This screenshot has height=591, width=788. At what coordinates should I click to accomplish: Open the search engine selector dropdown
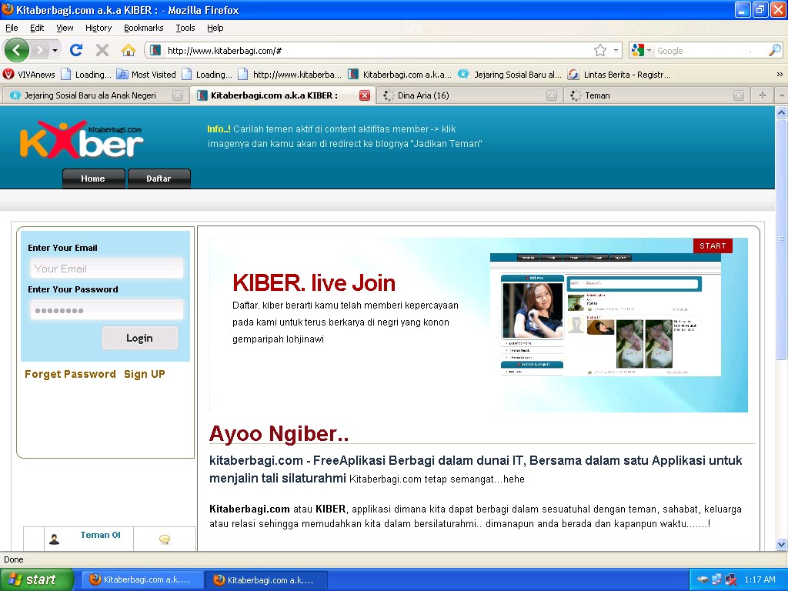642,50
